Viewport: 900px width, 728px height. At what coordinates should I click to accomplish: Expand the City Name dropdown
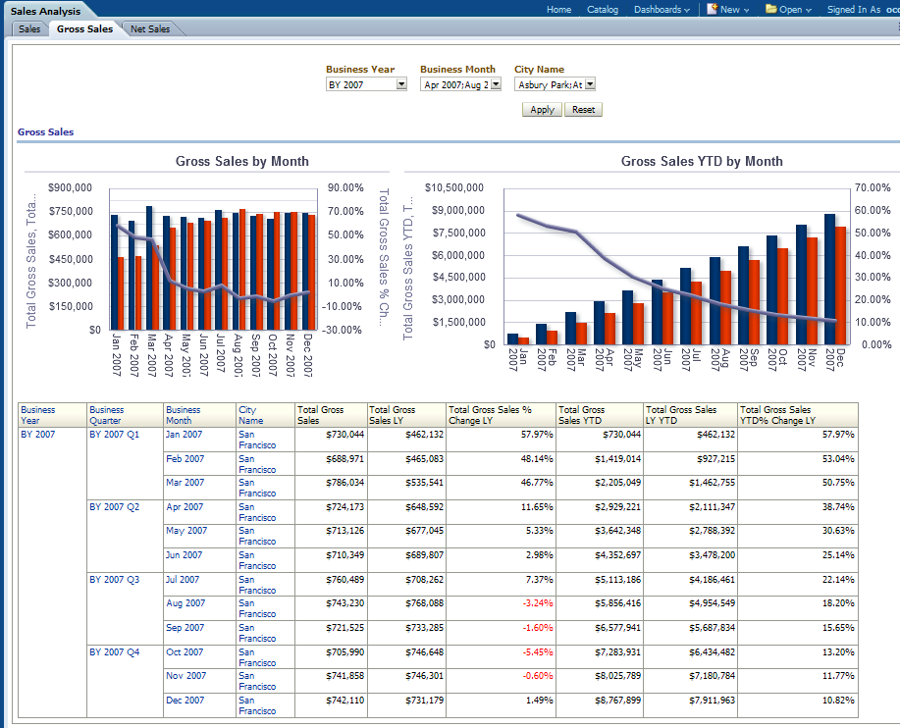590,85
